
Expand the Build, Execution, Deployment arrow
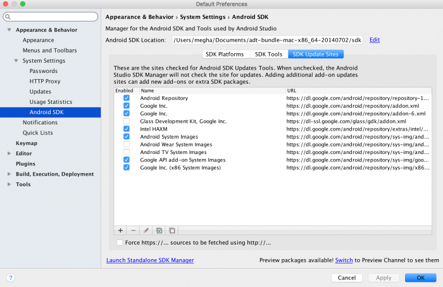tap(9, 174)
